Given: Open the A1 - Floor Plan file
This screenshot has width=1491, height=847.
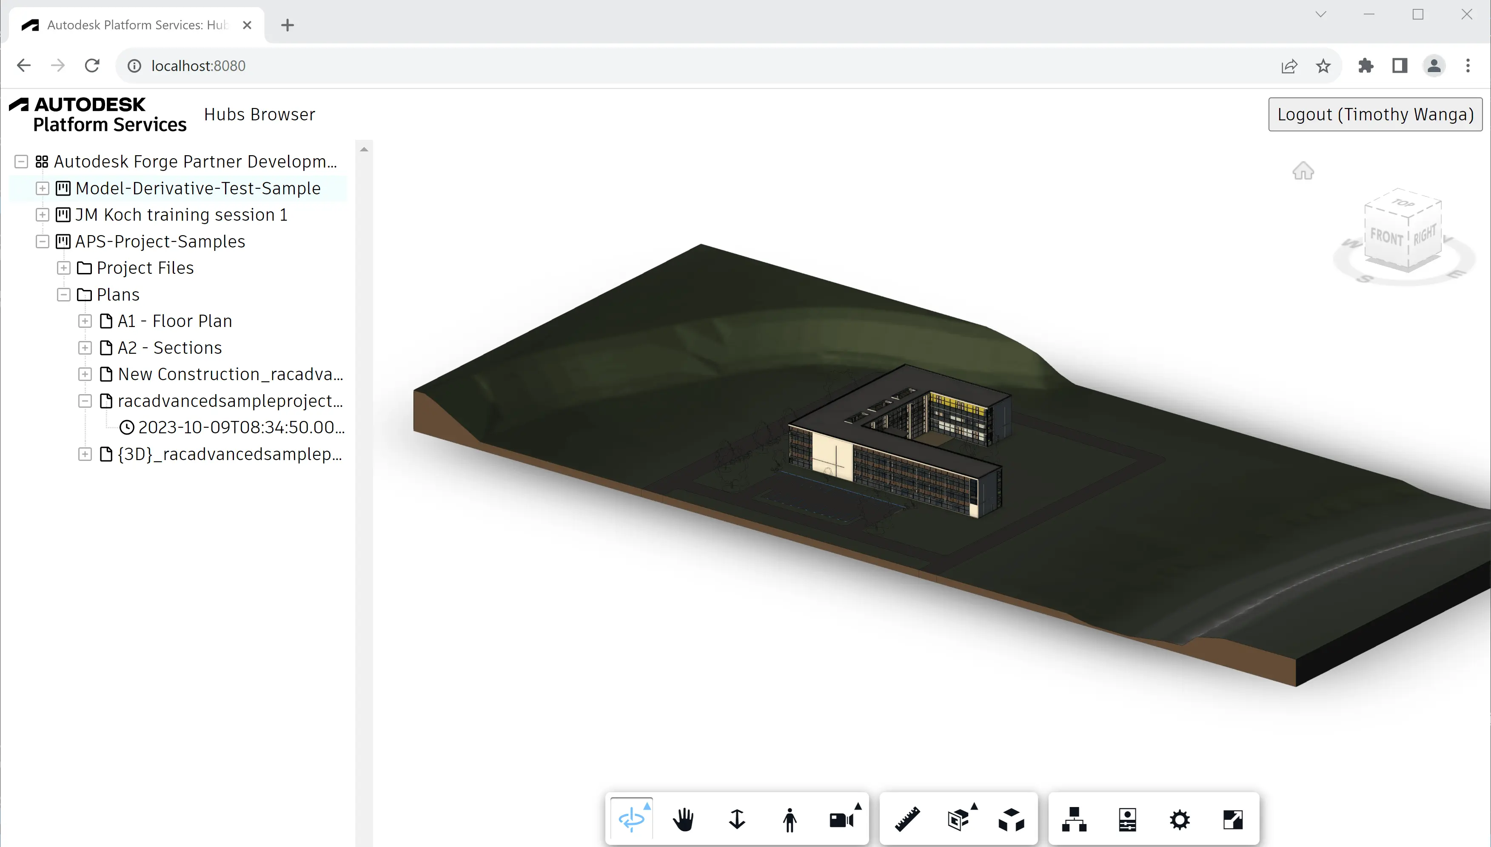Looking at the screenshot, I should (x=174, y=321).
